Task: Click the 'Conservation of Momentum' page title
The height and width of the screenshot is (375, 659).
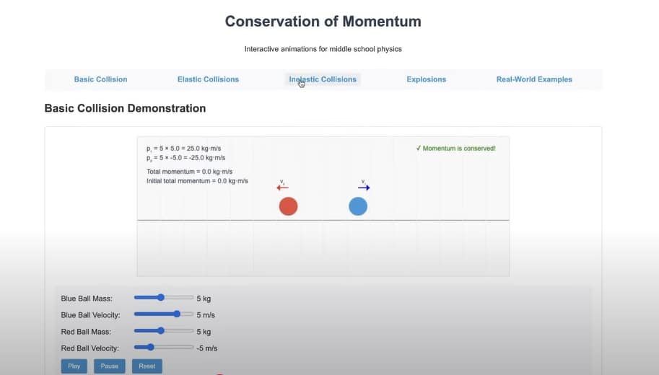Action: pos(323,21)
